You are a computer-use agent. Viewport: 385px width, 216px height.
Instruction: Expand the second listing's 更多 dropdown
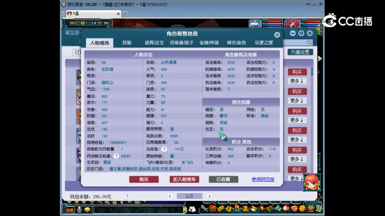tap(297, 100)
